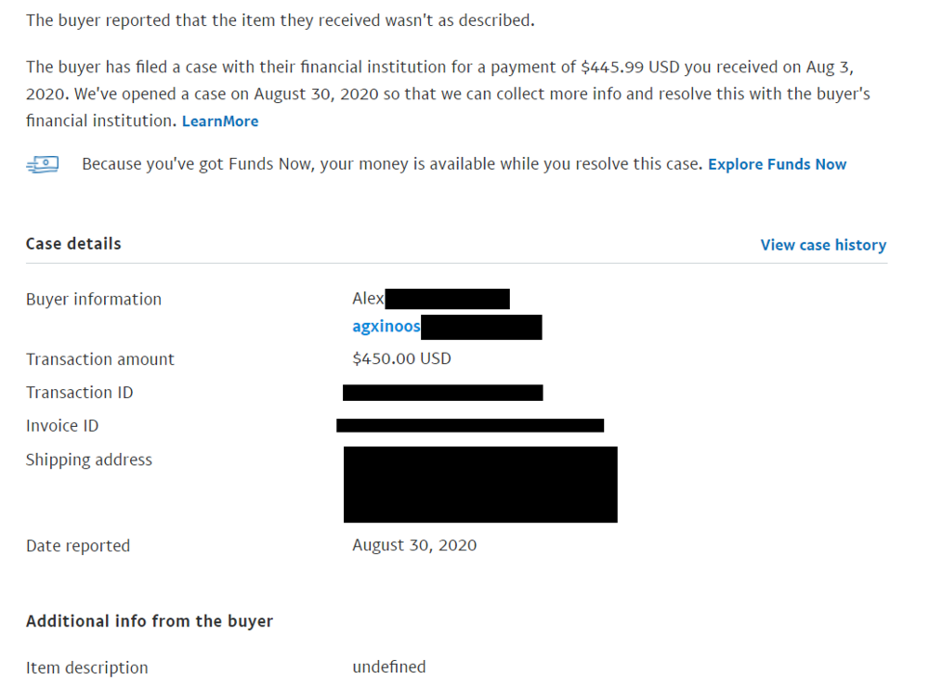Click the Additional info from the buyer heading

150,621
